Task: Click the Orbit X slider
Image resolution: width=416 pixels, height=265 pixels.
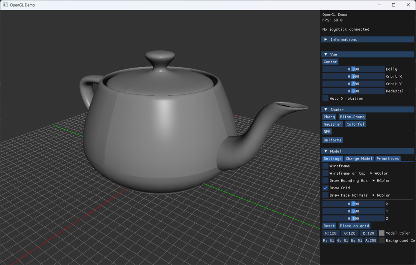Action: 353,77
